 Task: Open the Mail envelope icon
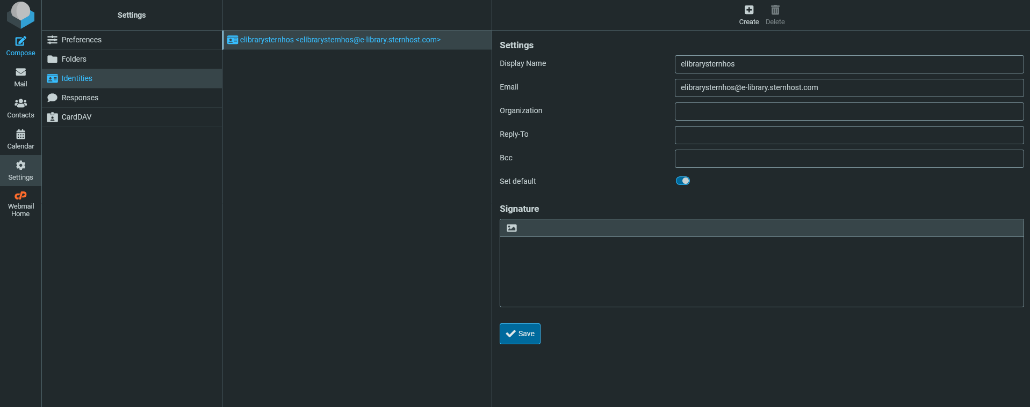(x=20, y=72)
